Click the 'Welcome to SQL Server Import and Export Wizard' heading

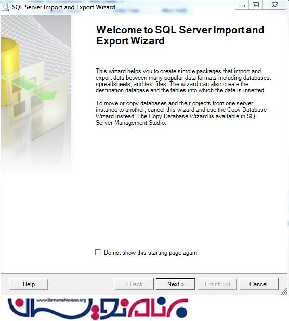tap(180, 35)
